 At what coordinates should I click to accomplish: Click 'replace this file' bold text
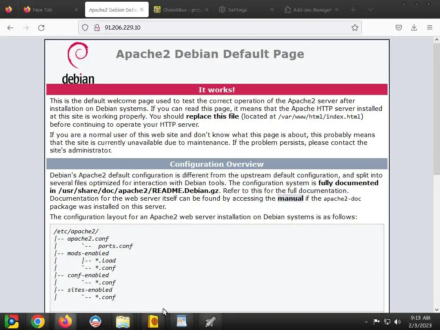tap(212, 116)
